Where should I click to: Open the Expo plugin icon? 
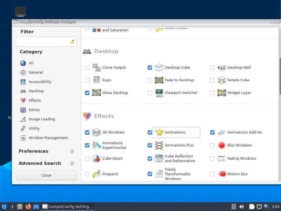click(97, 80)
